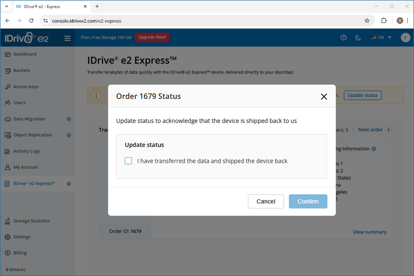
Task: Select the IDrive e2 - Express tab
Action: click(x=51, y=6)
